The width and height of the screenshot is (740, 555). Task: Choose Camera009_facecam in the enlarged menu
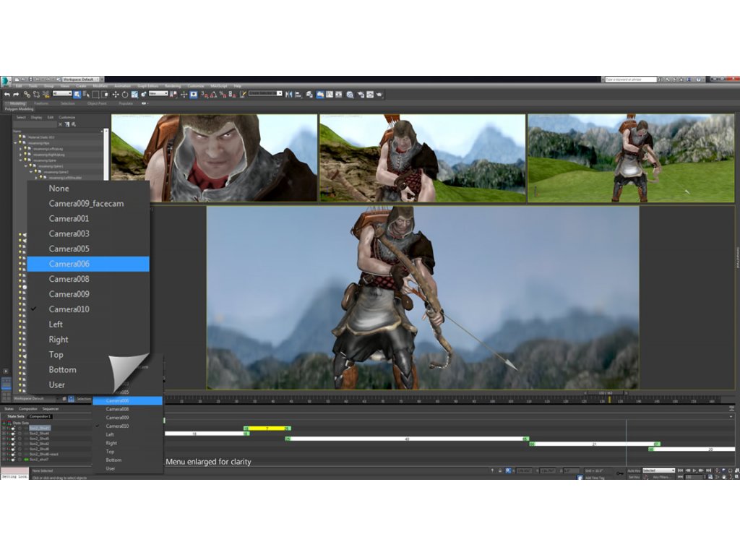click(x=86, y=204)
